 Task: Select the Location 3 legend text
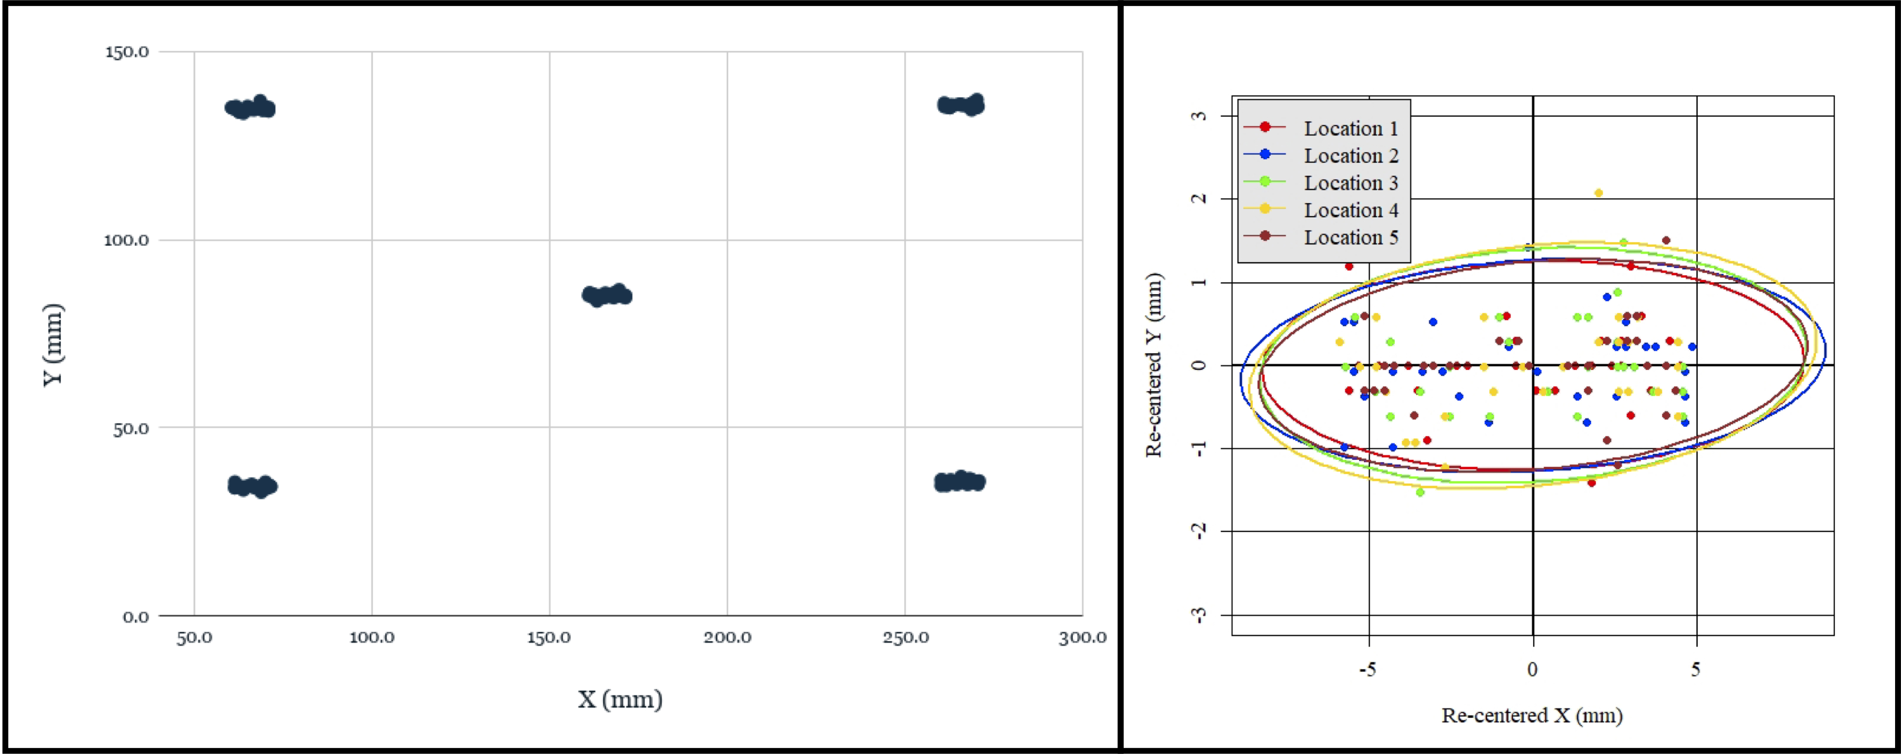(1351, 183)
